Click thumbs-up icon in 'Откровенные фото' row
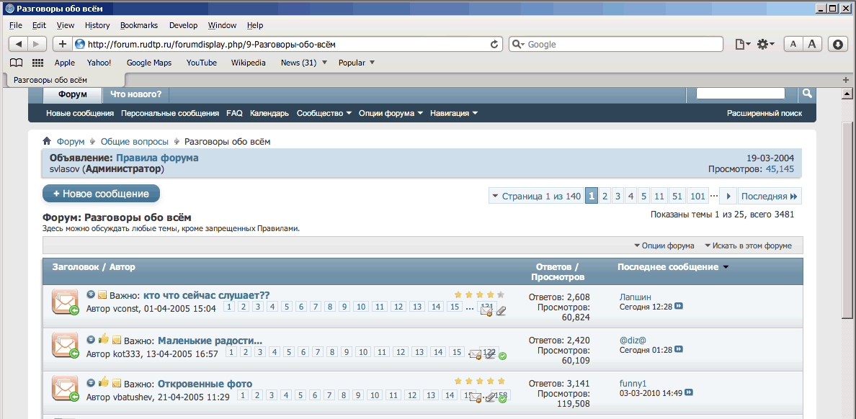 click(x=104, y=382)
